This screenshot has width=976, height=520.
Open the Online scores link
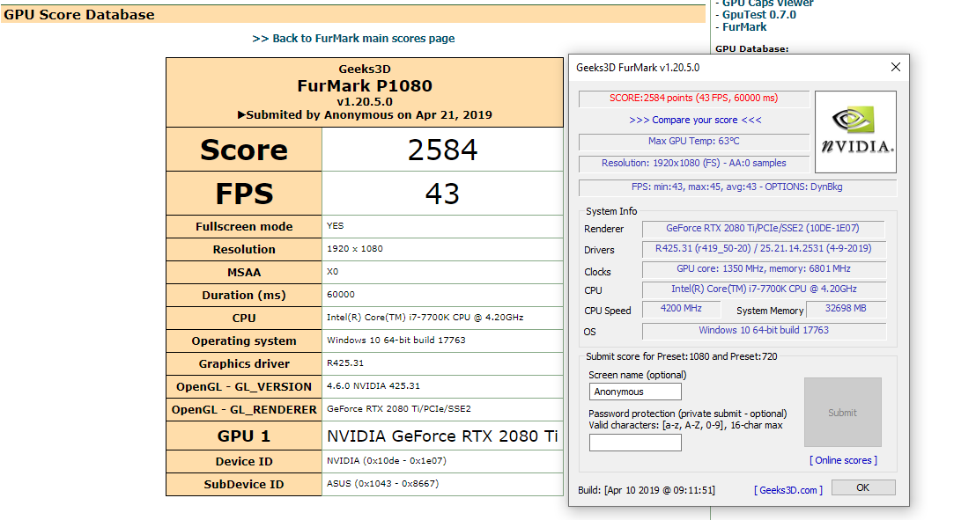coord(843,460)
